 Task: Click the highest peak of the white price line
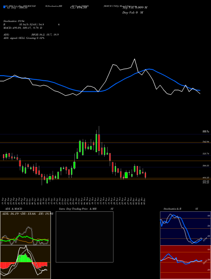coord(135,59)
